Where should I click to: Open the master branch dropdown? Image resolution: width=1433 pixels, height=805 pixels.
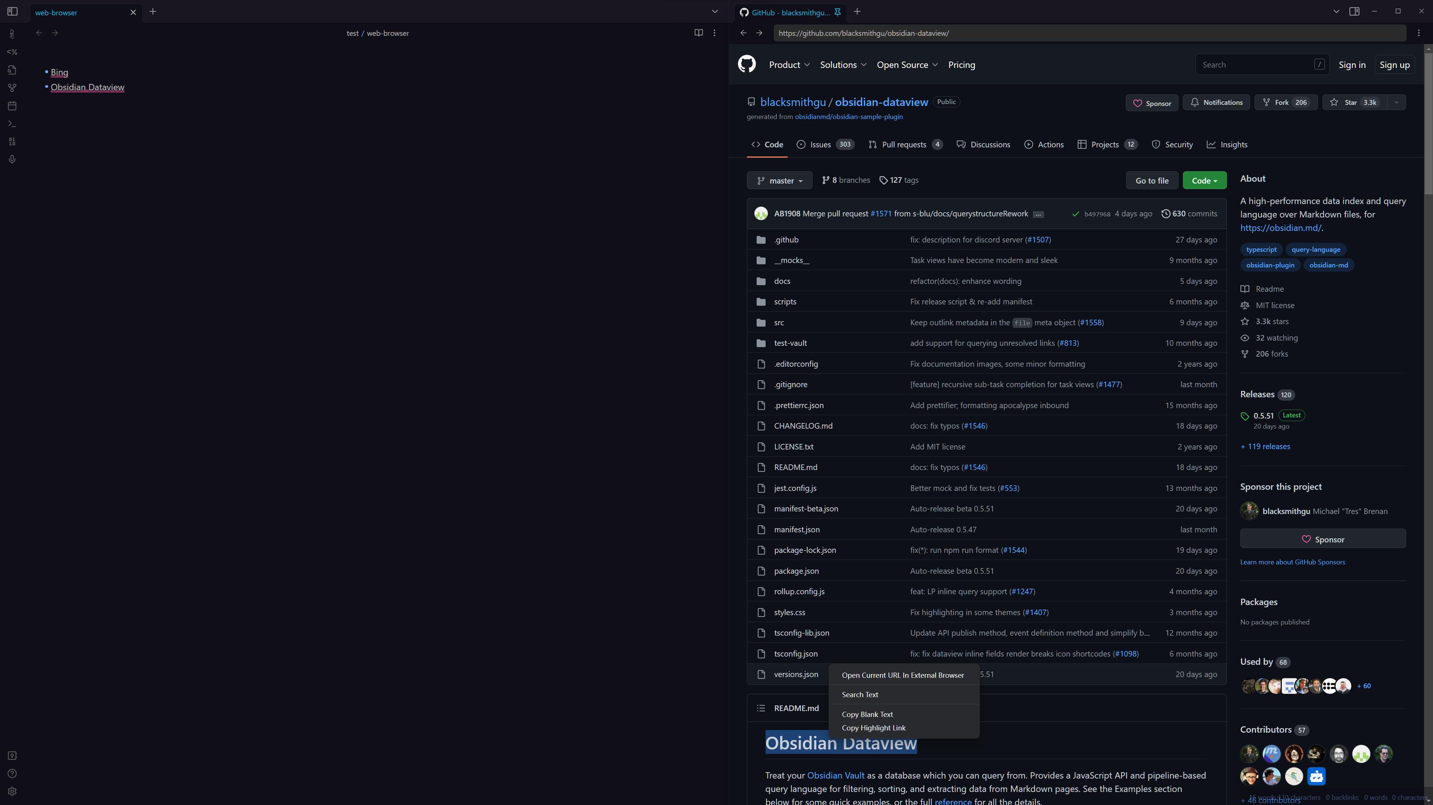pos(779,181)
